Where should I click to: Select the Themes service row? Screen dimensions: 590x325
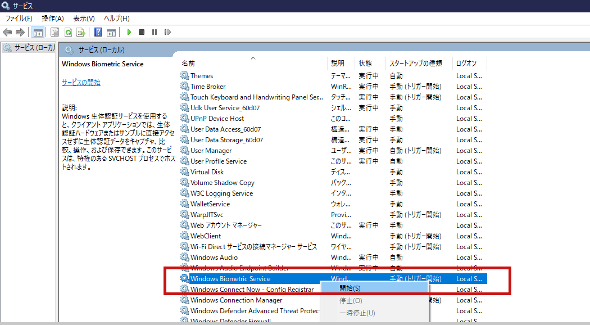[x=333, y=76]
